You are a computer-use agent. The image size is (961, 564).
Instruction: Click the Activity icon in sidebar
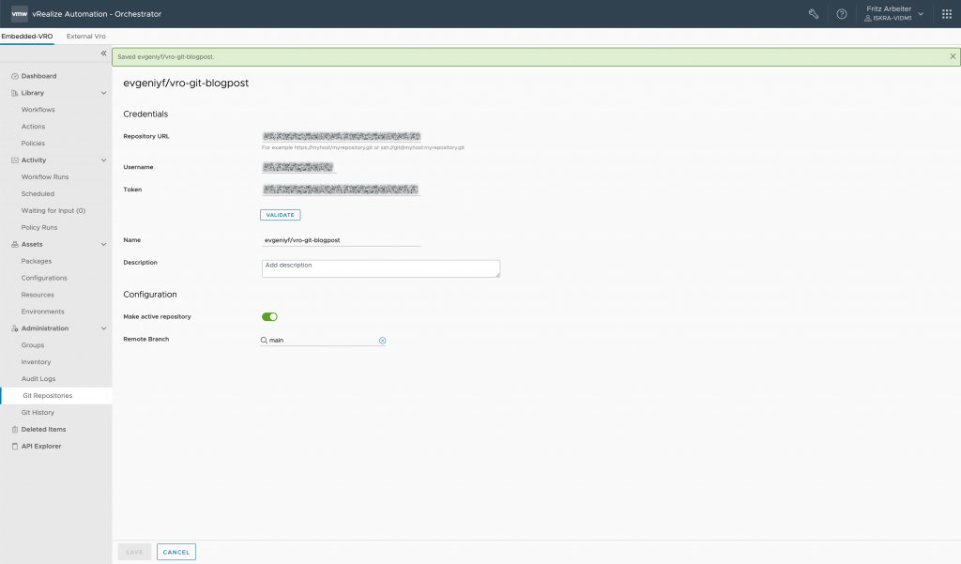15,160
